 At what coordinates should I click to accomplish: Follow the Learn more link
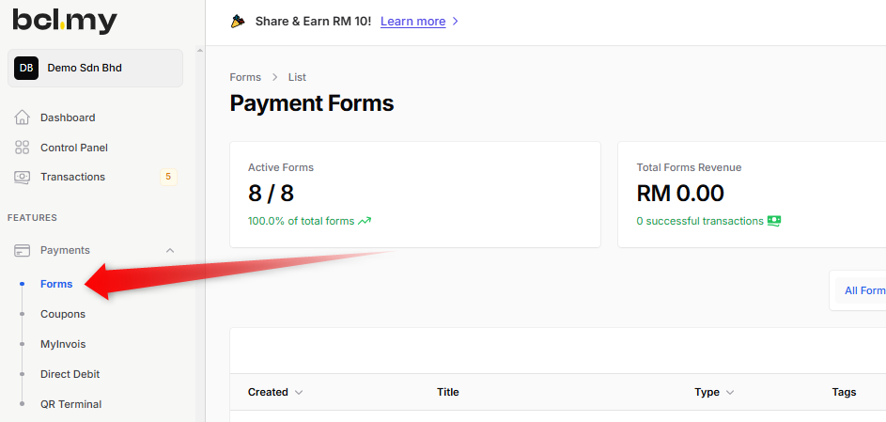point(412,21)
